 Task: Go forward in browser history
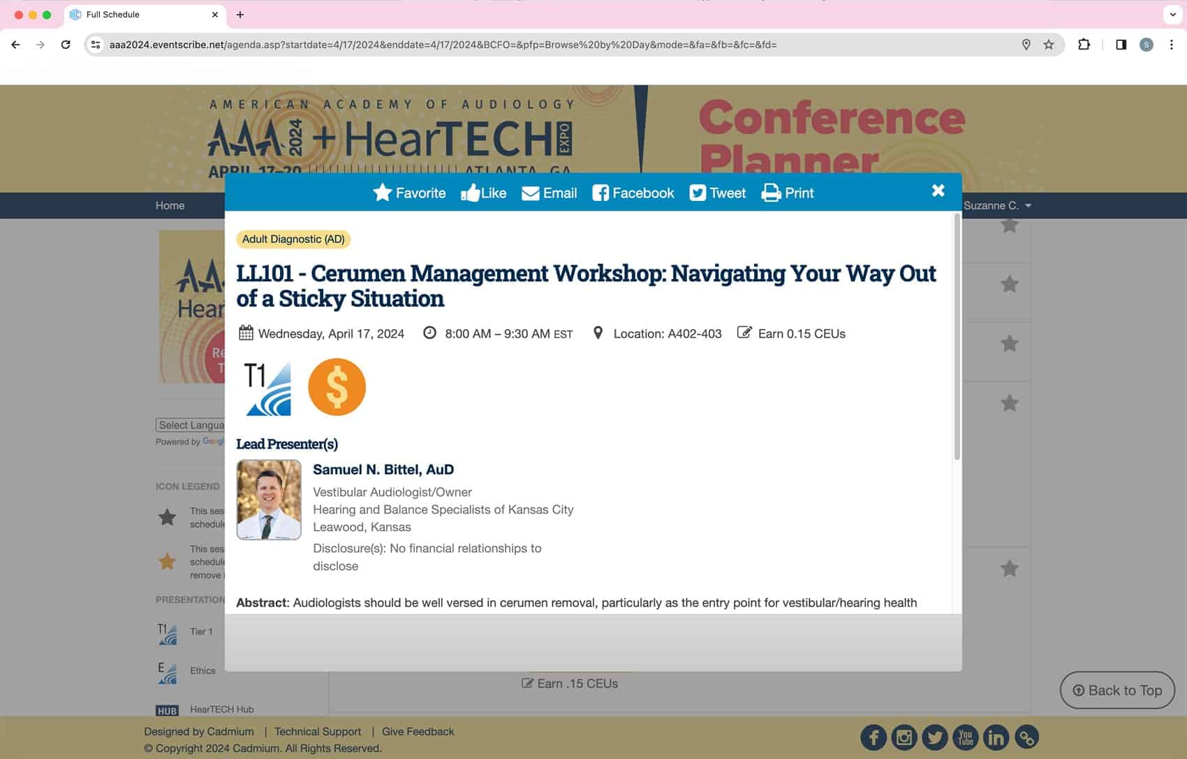(40, 45)
